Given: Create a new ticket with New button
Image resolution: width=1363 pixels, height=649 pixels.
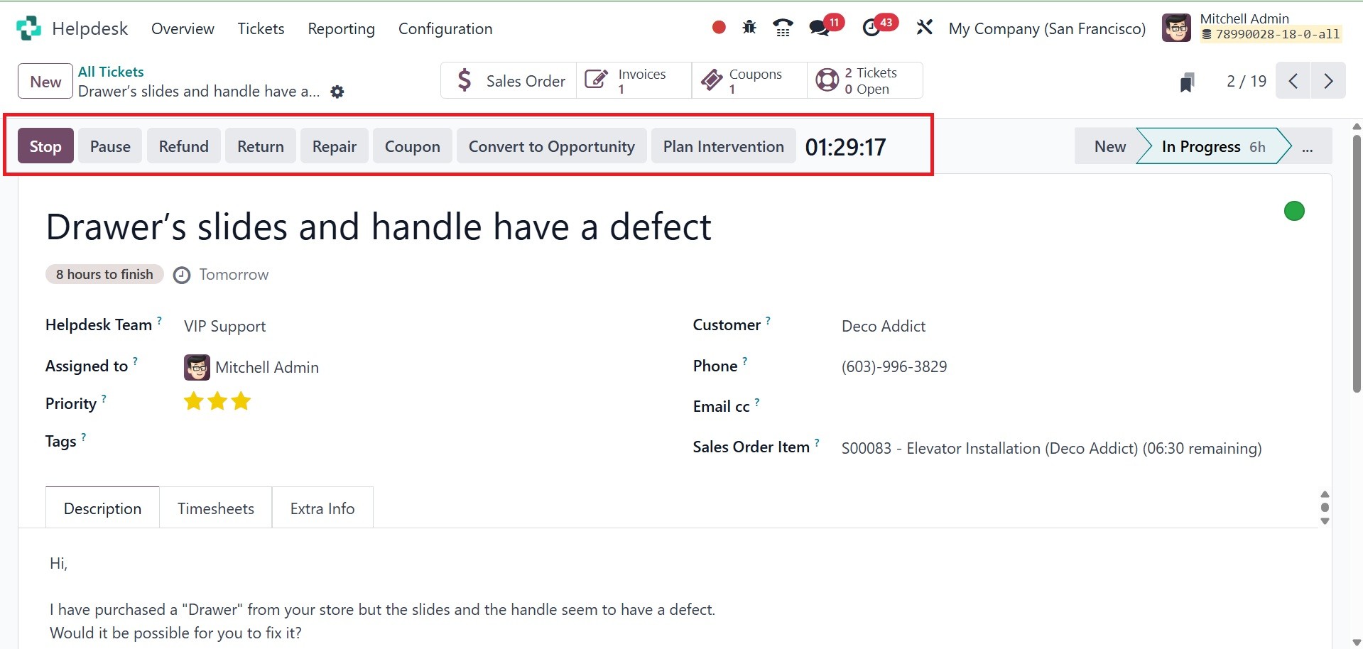Looking at the screenshot, I should pos(45,81).
